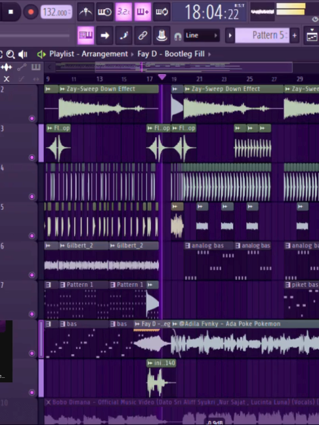The image size is (319, 425).
Task: Click the yellow CPU load meter
Action: (x=291, y=9)
